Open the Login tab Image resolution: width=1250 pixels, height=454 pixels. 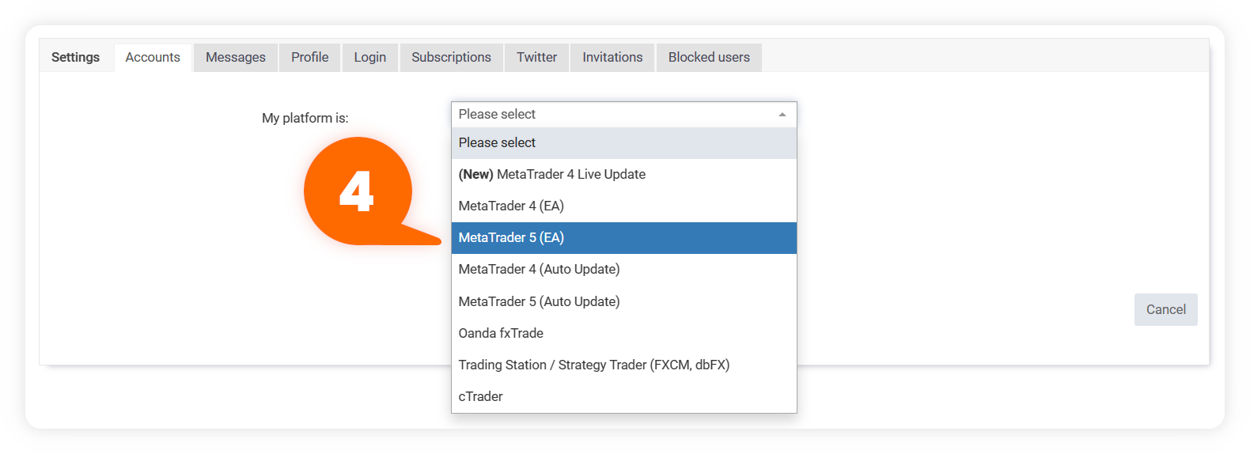(x=369, y=58)
